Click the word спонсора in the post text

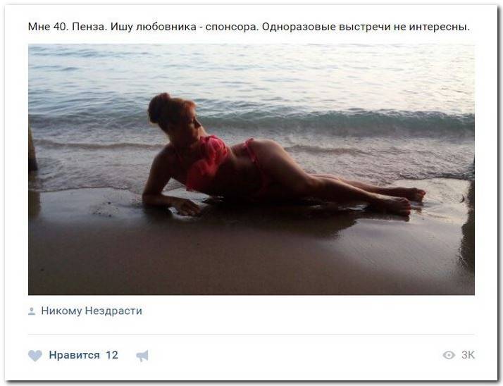tap(232, 27)
